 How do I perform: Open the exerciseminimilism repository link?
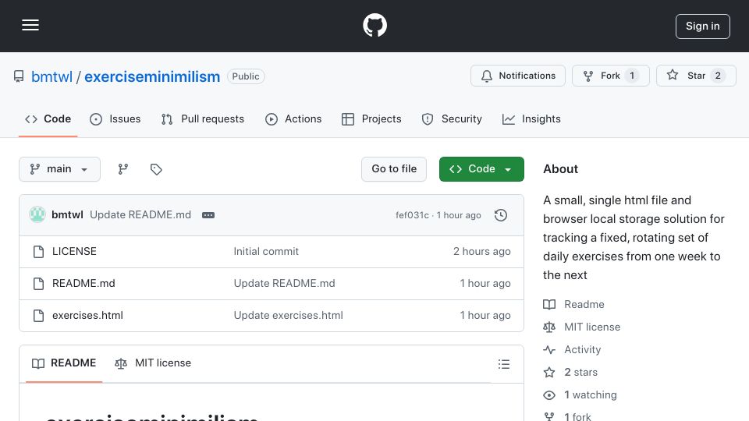(152, 76)
